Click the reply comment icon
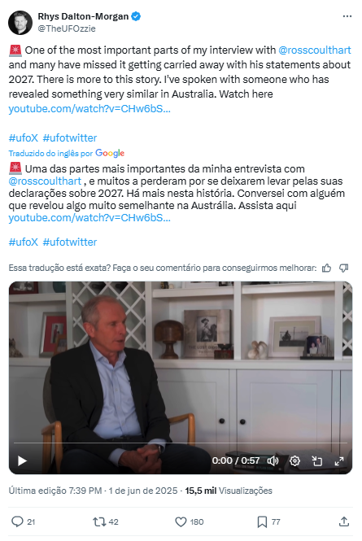Viewport: 362px width, 541px height. (x=17, y=521)
